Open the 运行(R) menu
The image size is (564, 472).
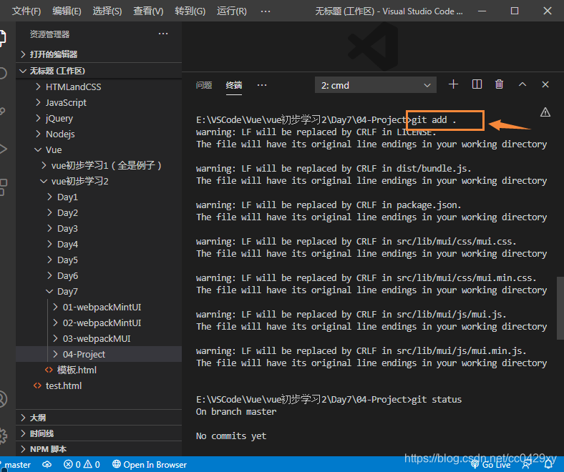point(232,11)
